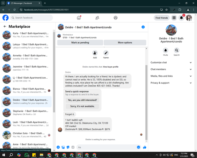Open the Marketplace listing $700 thumbnail
The image size is (197, 158).
click(x=59, y=36)
